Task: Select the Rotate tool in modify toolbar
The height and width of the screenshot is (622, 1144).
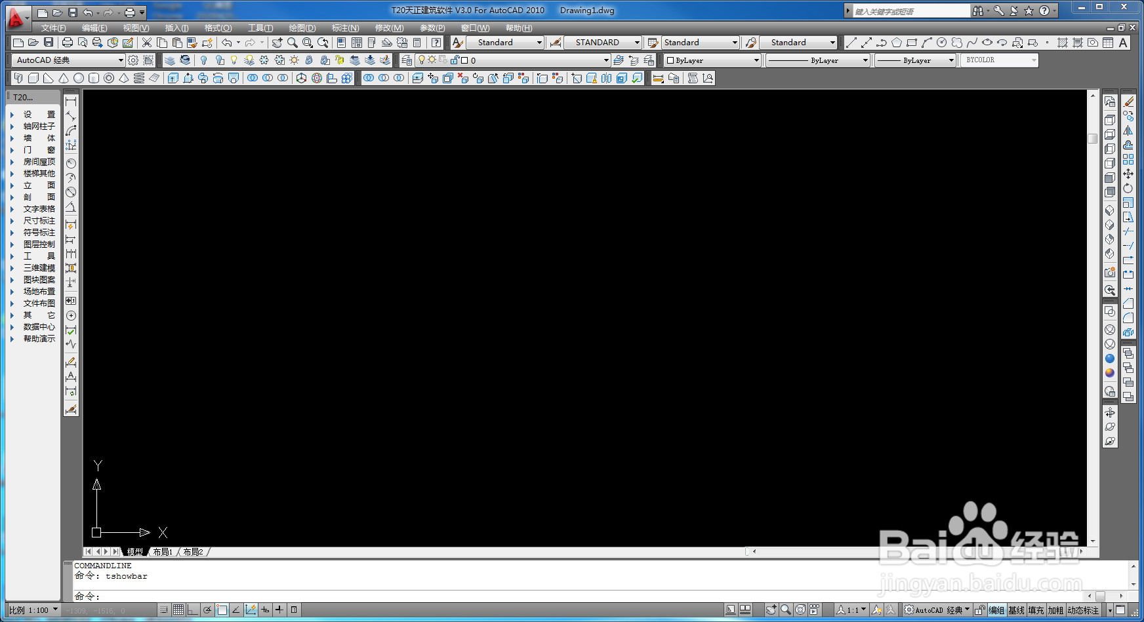Action: tap(1128, 188)
